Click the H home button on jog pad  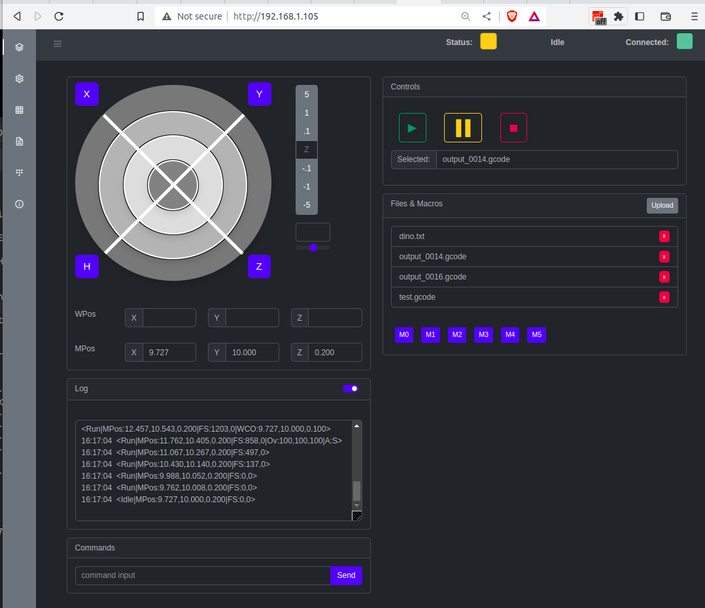[x=87, y=266]
